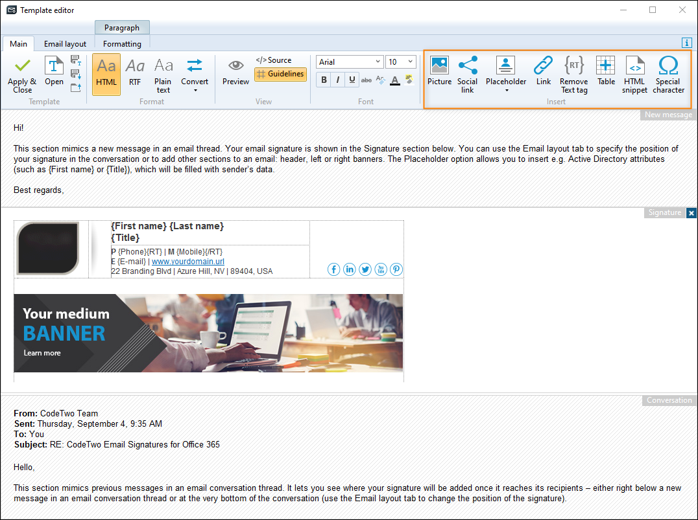This screenshot has width=698, height=520.
Task: Open a template with the Open icon
Action: 54,71
